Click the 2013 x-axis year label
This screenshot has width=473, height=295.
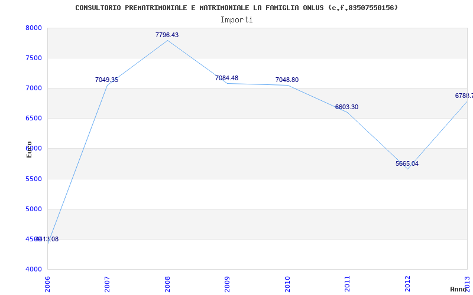click(467, 284)
